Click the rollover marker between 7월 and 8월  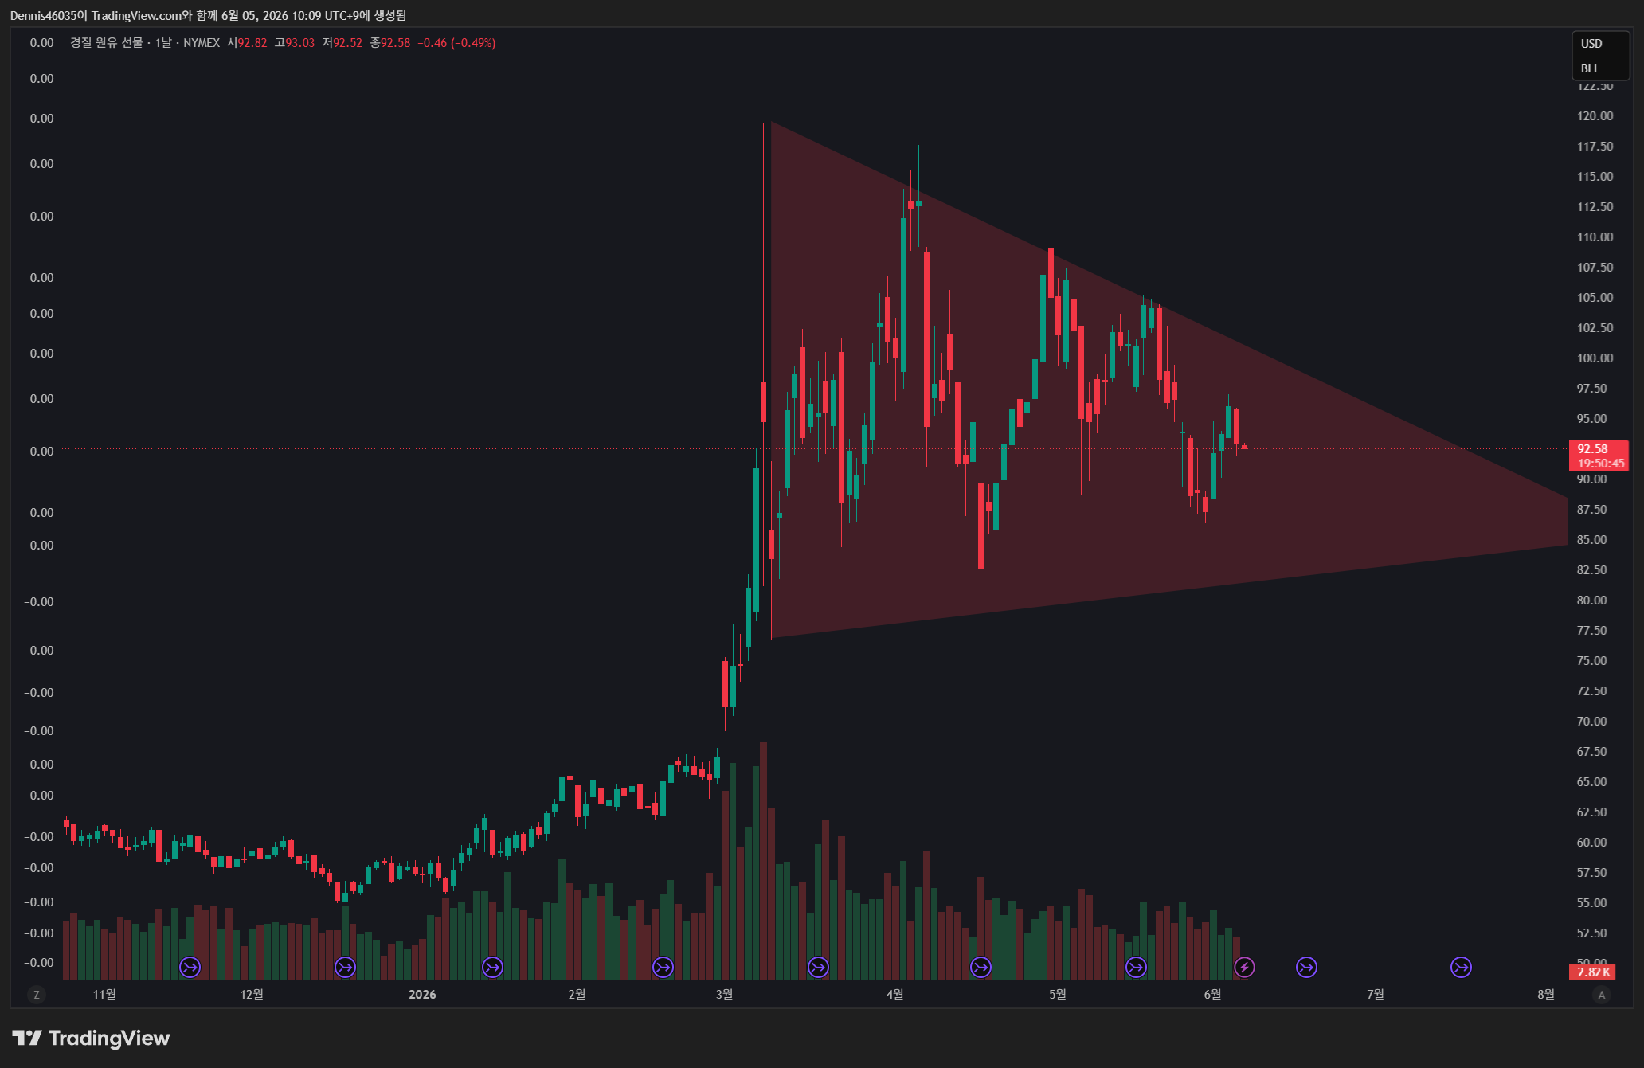click(1461, 967)
